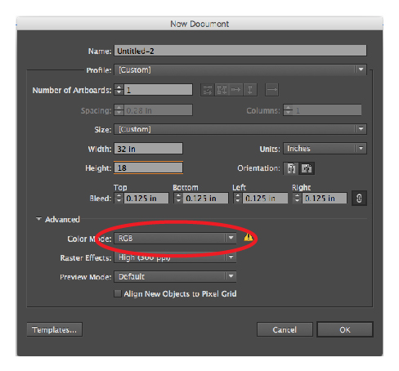
Task: Select Grid by Row artboard arrangement icon
Action: coord(208,90)
